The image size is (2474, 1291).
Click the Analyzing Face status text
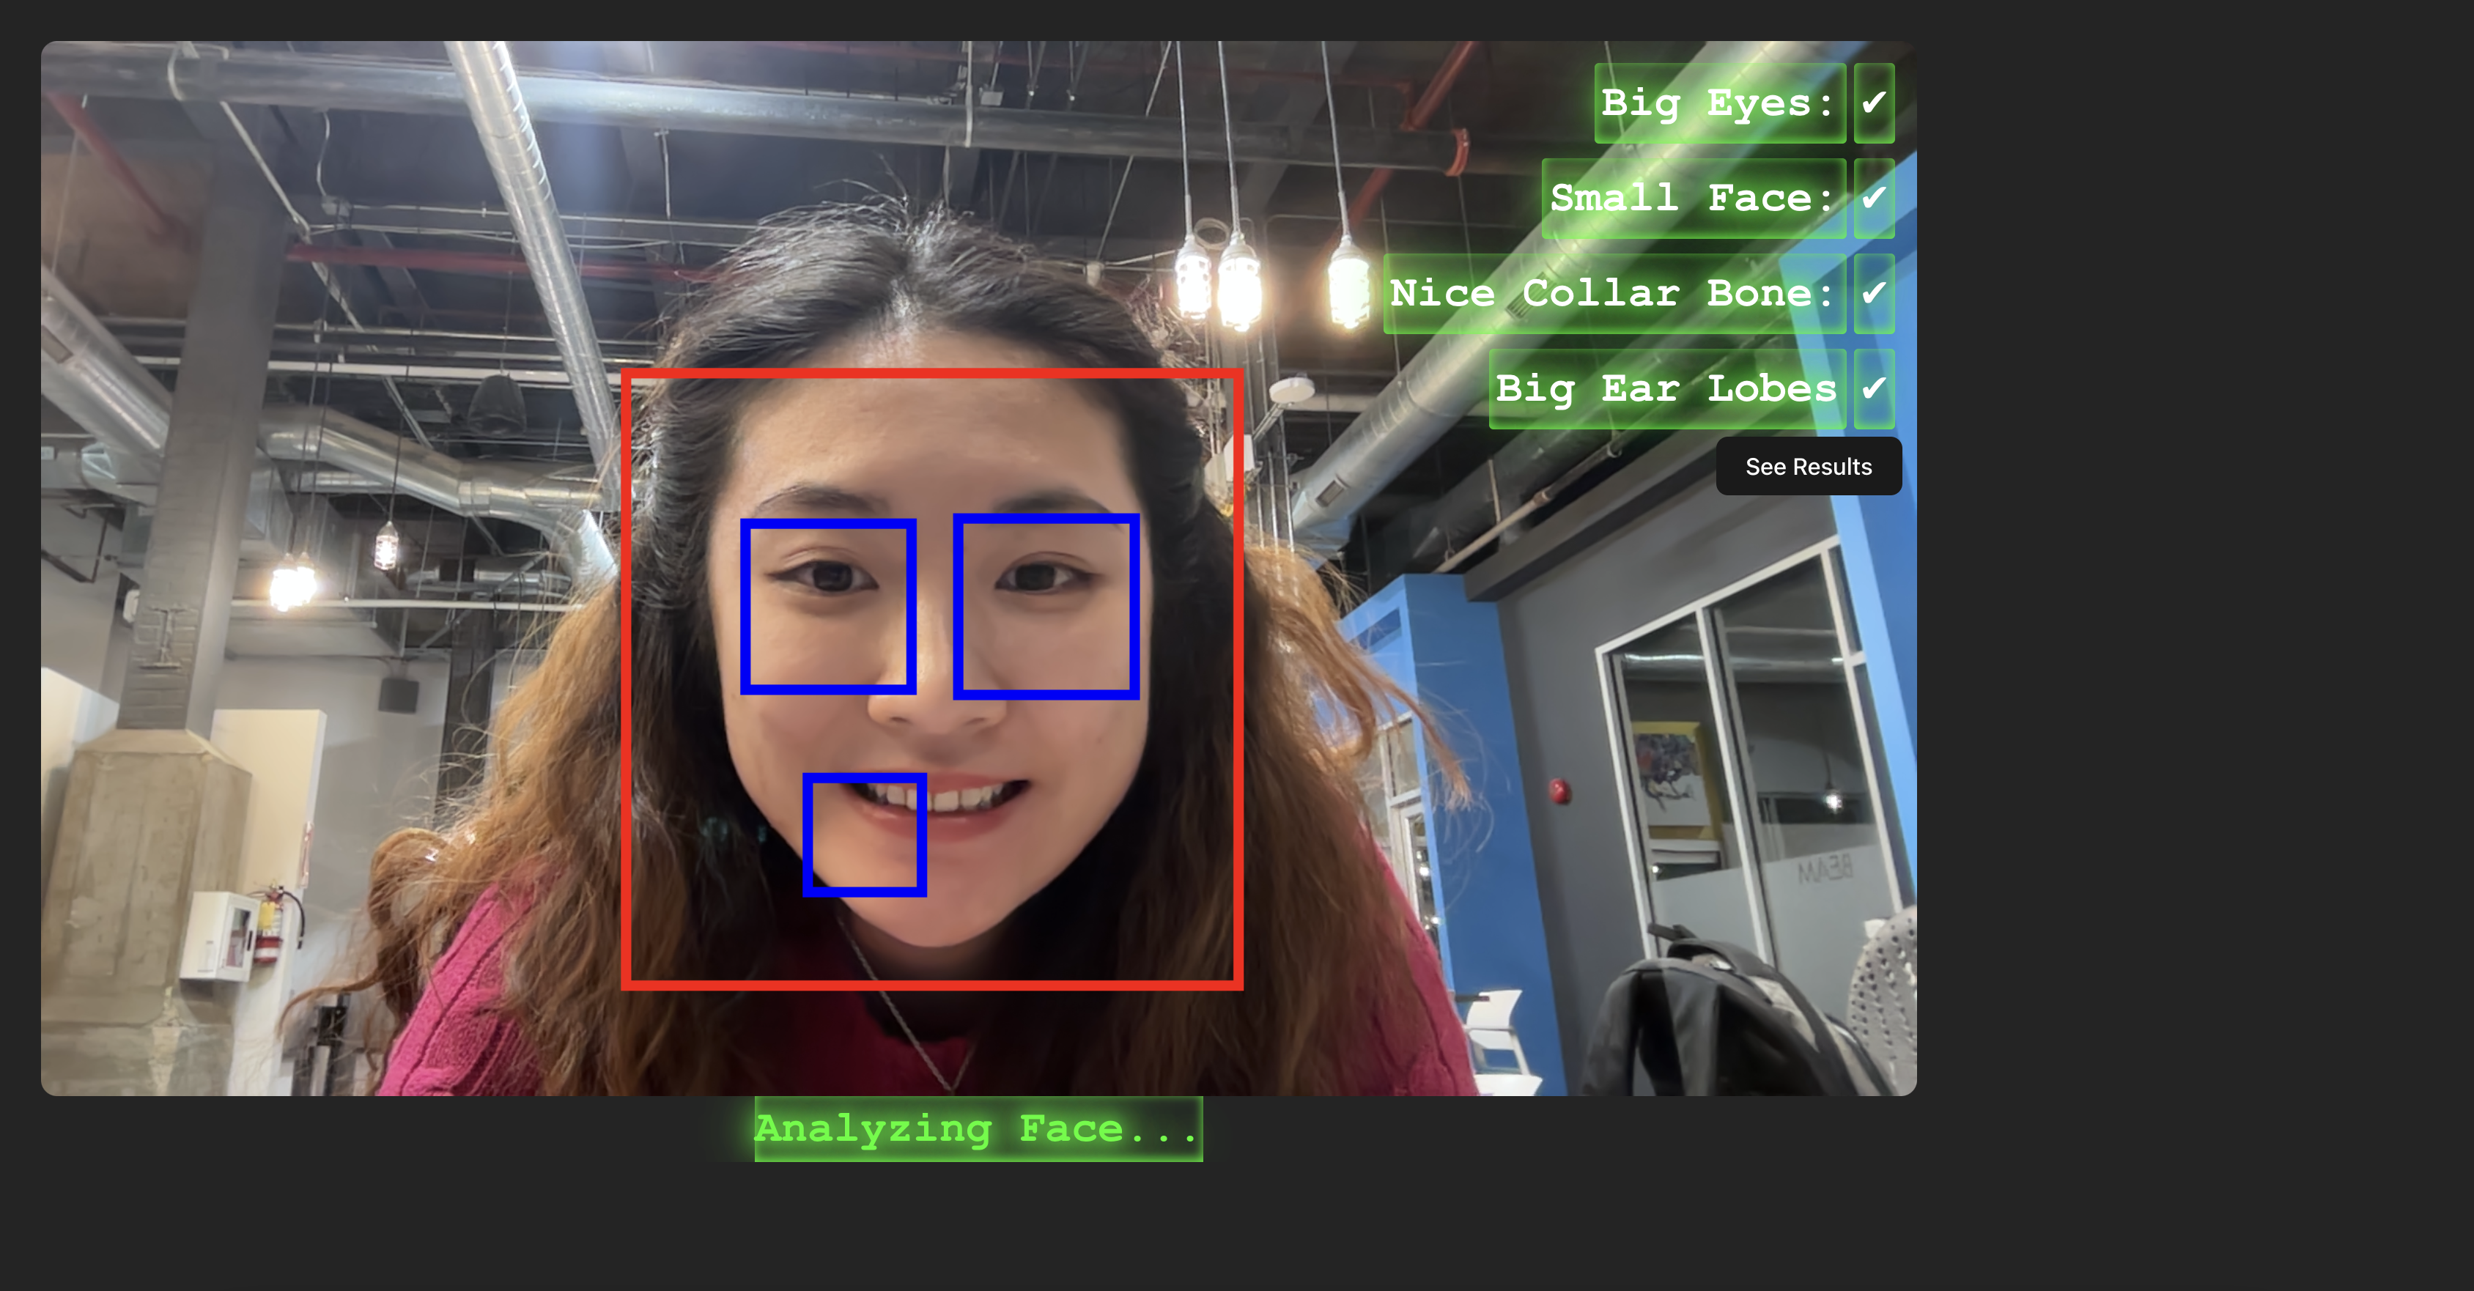coord(978,1128)
